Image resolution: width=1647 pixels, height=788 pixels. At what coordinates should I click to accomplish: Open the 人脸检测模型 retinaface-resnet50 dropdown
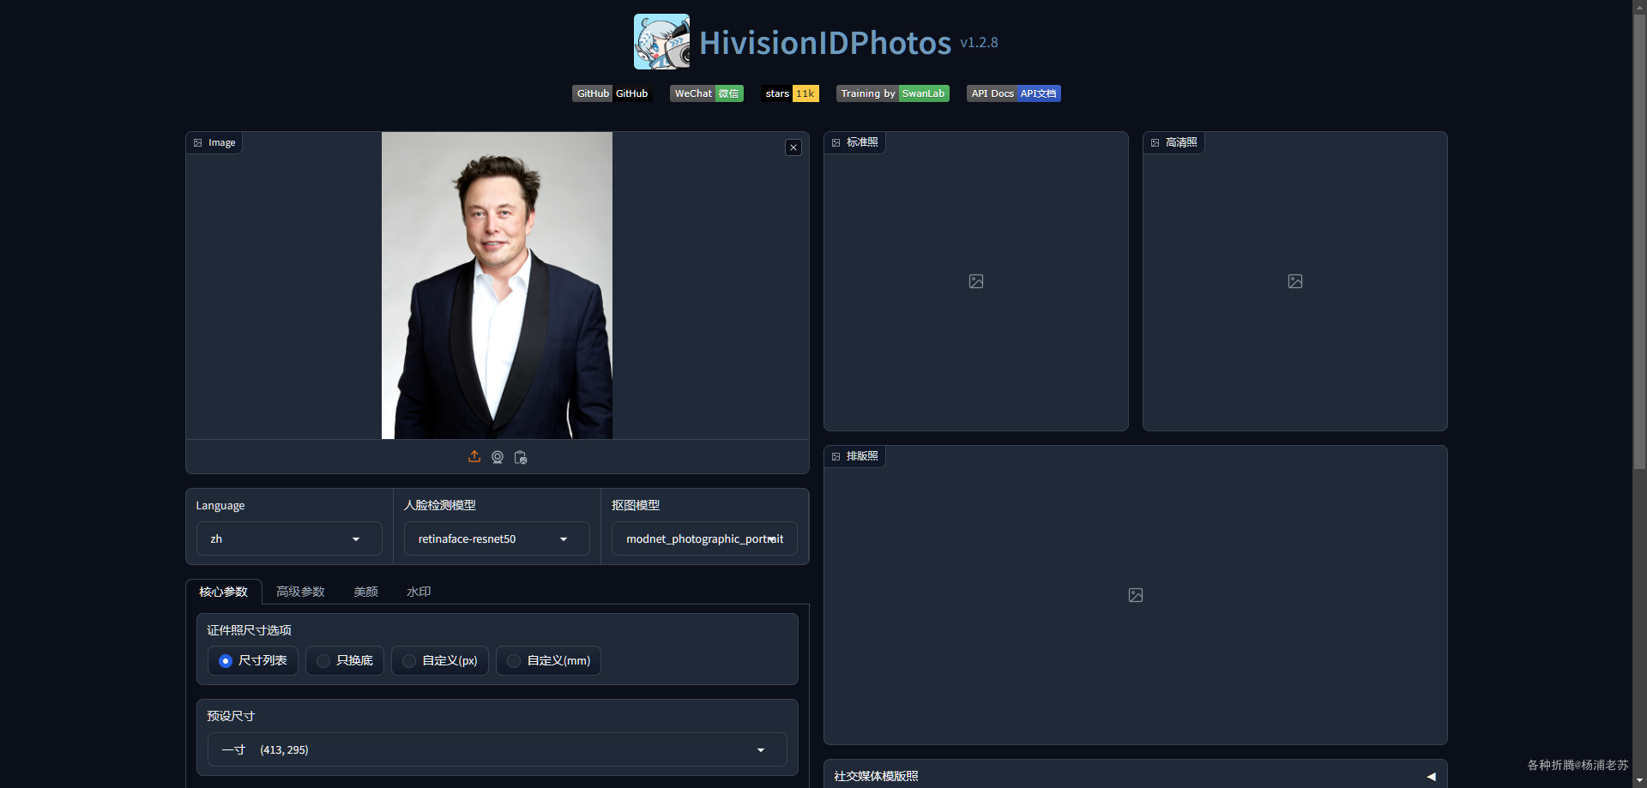pos(497,538)
